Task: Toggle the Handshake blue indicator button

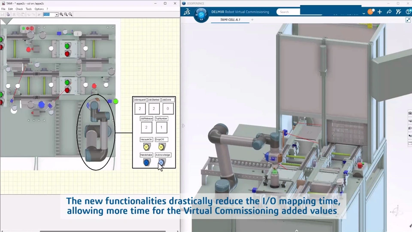Action: coord(147,162)
